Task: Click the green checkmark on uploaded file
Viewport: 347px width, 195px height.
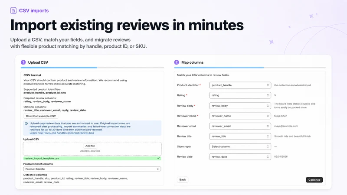Action: 158,158
